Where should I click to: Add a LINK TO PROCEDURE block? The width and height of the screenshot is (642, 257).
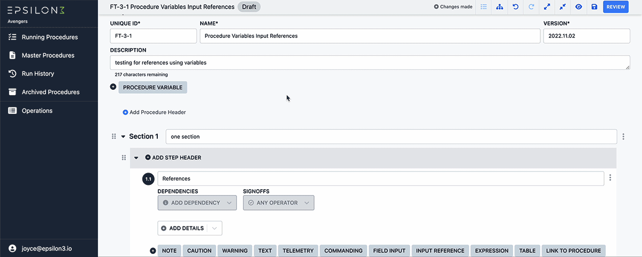pos(574,251)
